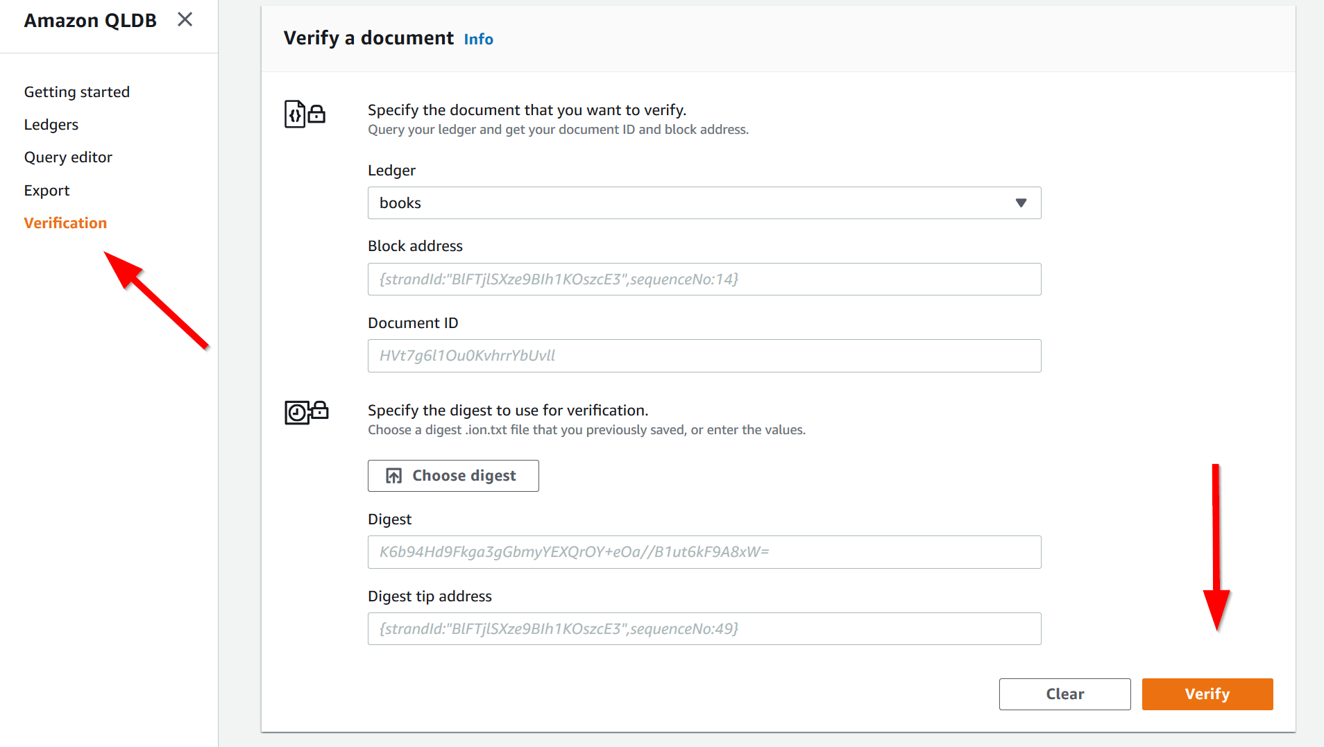The image size is (1324, 747).
Task: Click the Ledger dropdown arrow
Action: coord(1021,203)
